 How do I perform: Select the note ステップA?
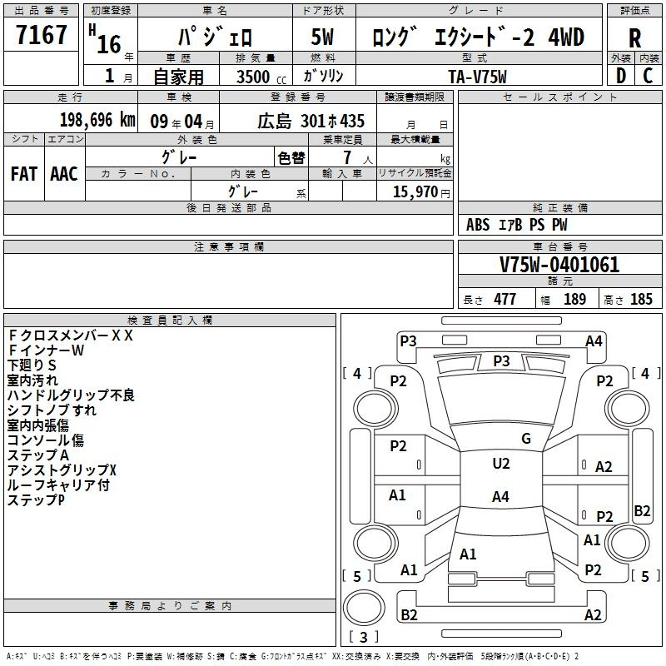(38, 455)
